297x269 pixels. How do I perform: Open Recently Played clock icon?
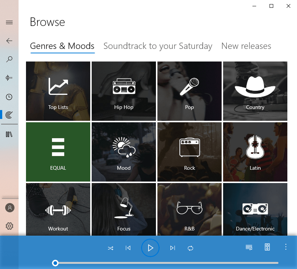tap(9, 97)
